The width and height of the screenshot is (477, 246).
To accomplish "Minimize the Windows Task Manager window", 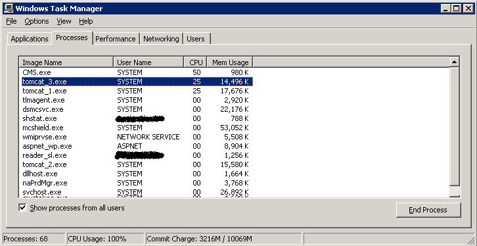I will click(446, 9).
